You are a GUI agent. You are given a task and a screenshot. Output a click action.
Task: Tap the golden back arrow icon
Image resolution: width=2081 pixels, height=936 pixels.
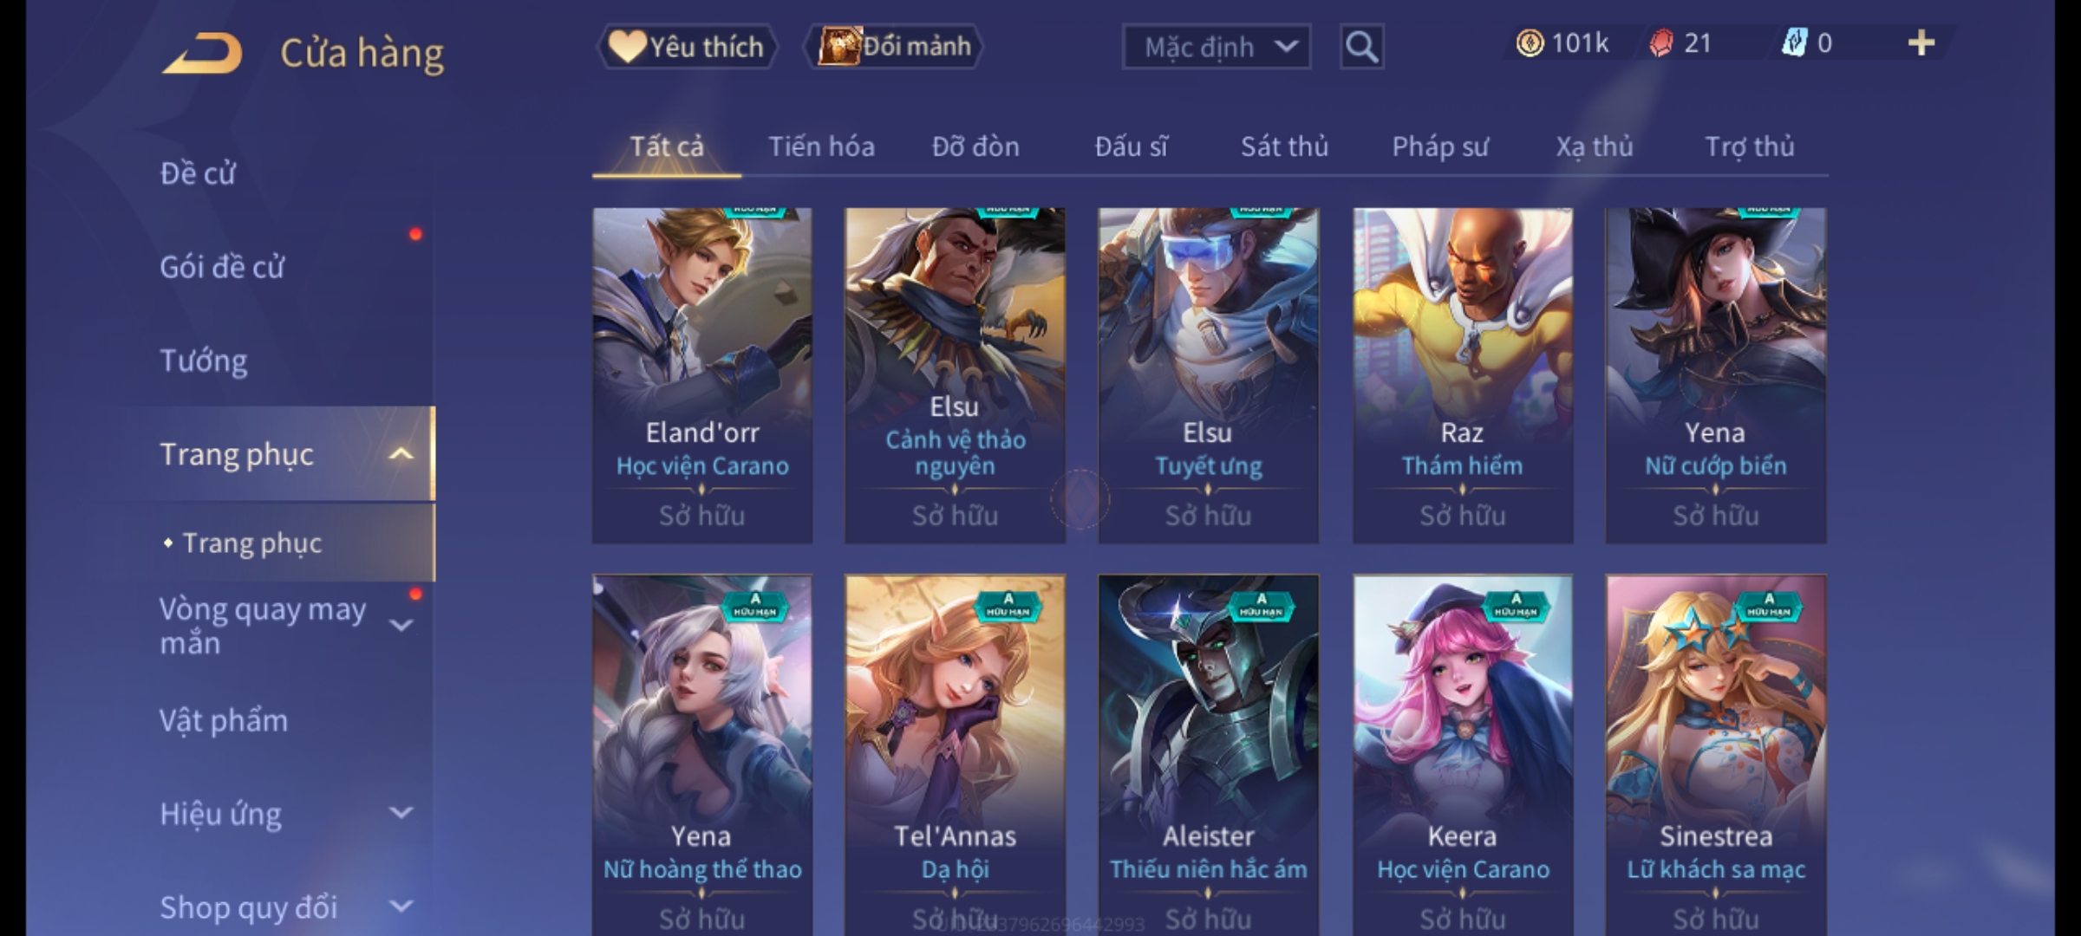click(202, 53)
